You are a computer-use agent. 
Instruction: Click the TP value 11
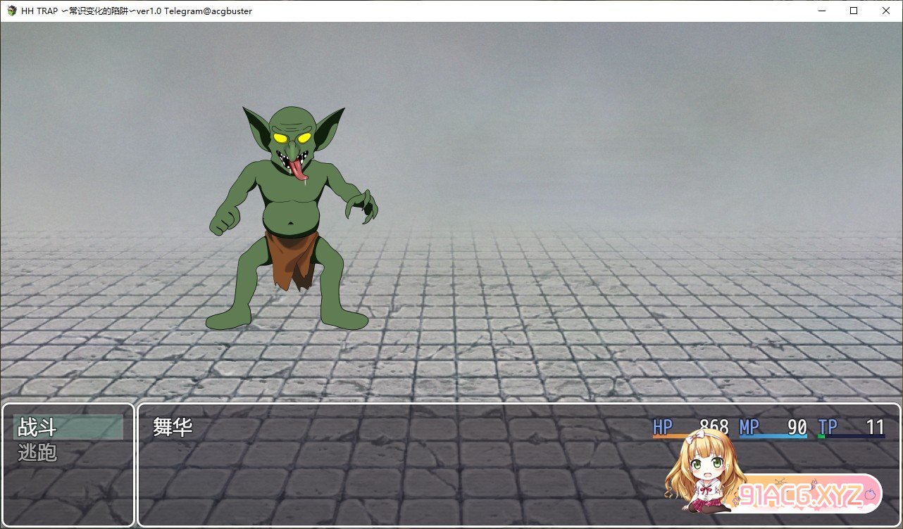(875, 427)
